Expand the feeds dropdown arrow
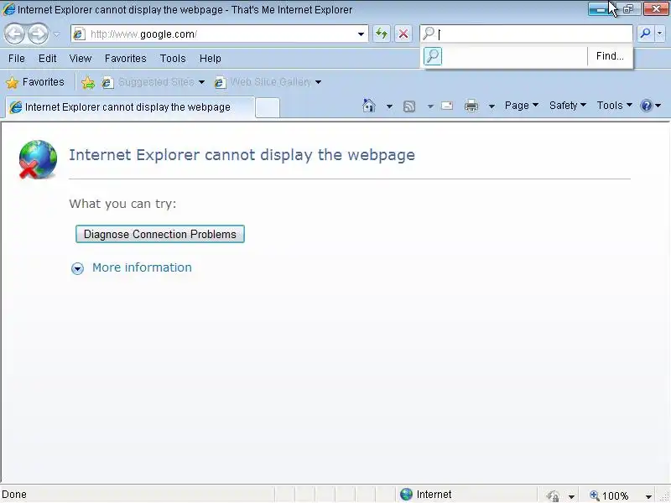 coord(430,106)
